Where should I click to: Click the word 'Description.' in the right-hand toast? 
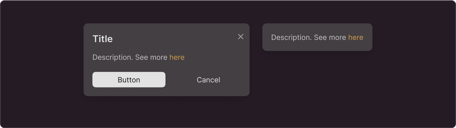click(x=291, y=38)
